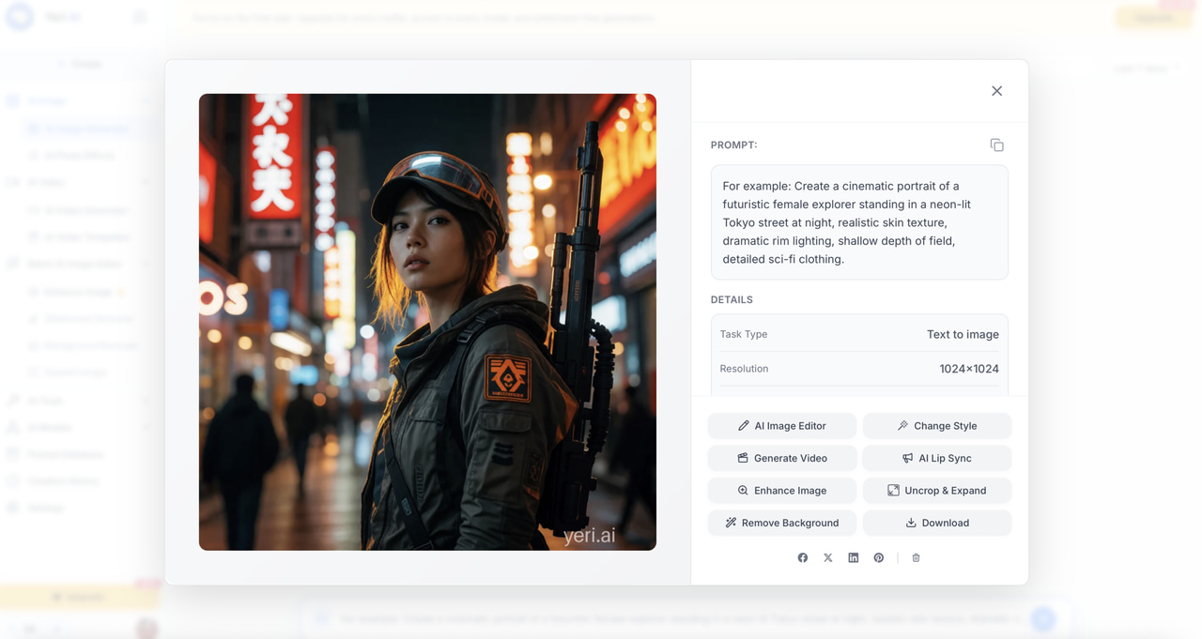The height and width of the screenshot is (639, 1202).
Task: Copy the prompt with the copy icon
Action: 996,145
